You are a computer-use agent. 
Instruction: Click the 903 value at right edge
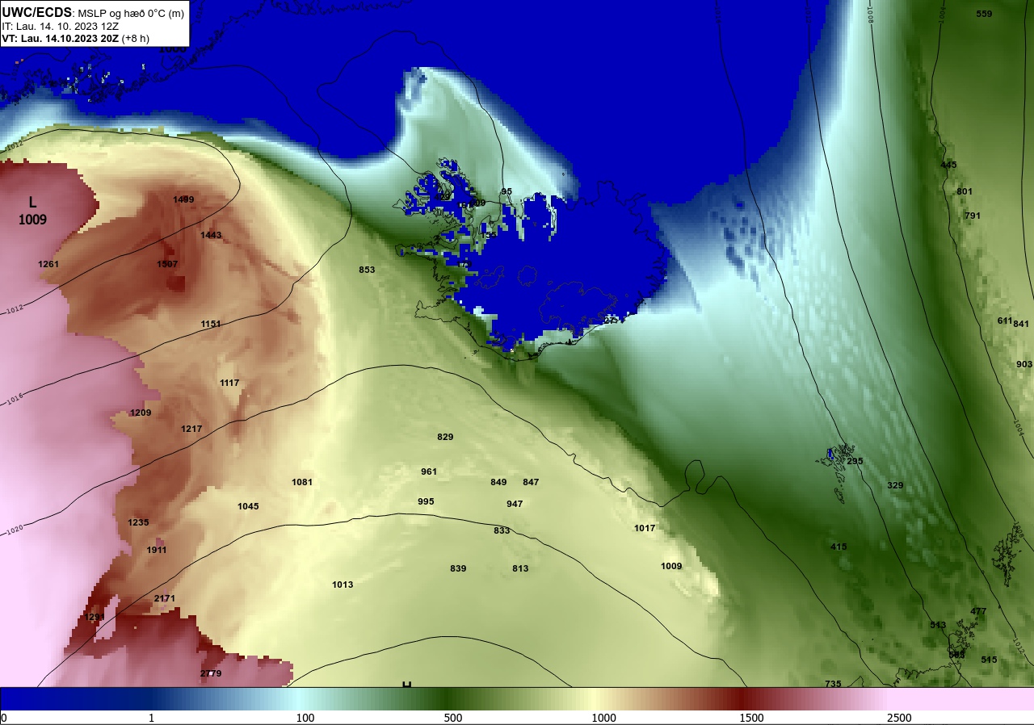pos(1024,364)
